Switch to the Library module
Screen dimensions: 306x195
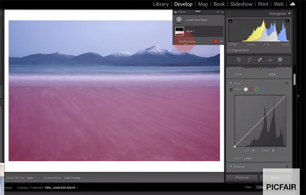coord(161,4)
